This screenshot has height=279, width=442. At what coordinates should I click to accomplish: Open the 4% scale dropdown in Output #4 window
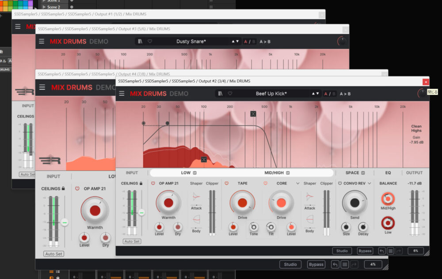click(373, 264)
